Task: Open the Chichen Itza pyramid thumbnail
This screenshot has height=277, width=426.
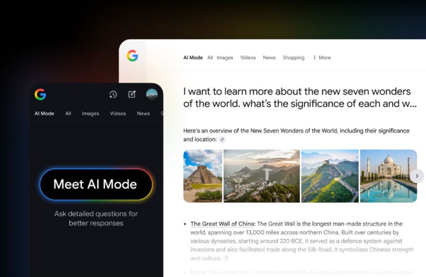Action: coord(203,176)
